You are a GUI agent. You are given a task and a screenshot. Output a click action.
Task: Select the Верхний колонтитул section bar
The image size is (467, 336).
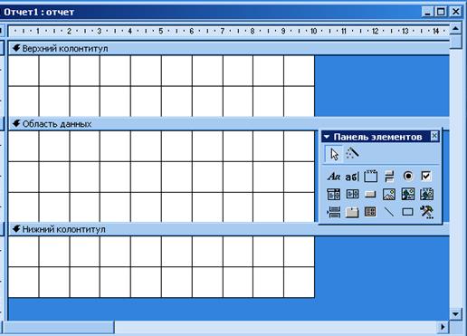tap(229, 48)
